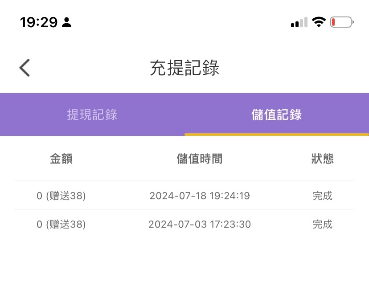
Task: Tap the person icon beside the clock
Action: 67,22
